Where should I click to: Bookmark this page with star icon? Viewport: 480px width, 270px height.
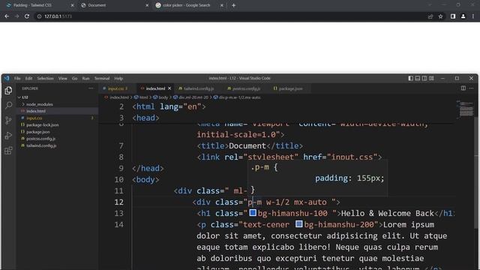(440, 16)
